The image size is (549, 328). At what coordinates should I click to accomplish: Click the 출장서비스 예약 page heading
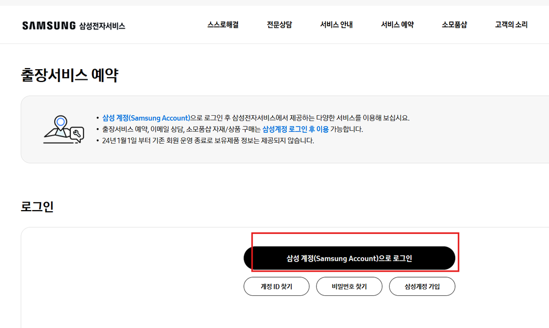pyautogui.click(x=70, y=75)
